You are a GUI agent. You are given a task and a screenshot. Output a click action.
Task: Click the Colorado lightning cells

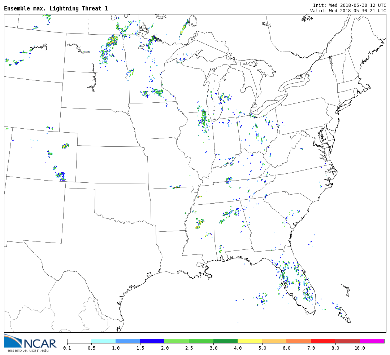pos(60,175)
